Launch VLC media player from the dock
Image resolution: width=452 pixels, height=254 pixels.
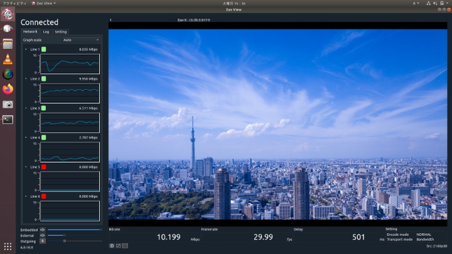point(8,59)
